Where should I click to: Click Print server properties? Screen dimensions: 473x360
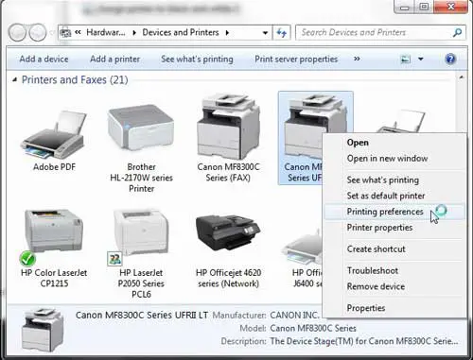(x=296, y=59)
